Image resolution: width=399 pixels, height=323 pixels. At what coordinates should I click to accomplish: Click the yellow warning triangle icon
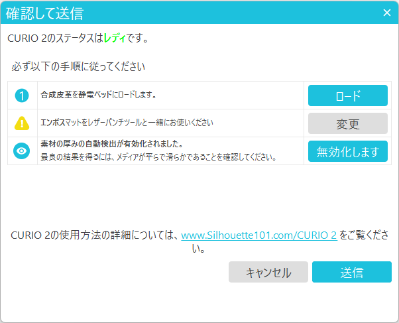point(22,123)
